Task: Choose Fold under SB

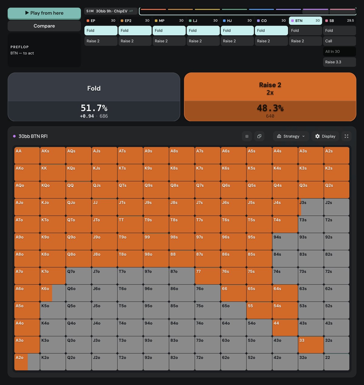Action: point(339,31)
